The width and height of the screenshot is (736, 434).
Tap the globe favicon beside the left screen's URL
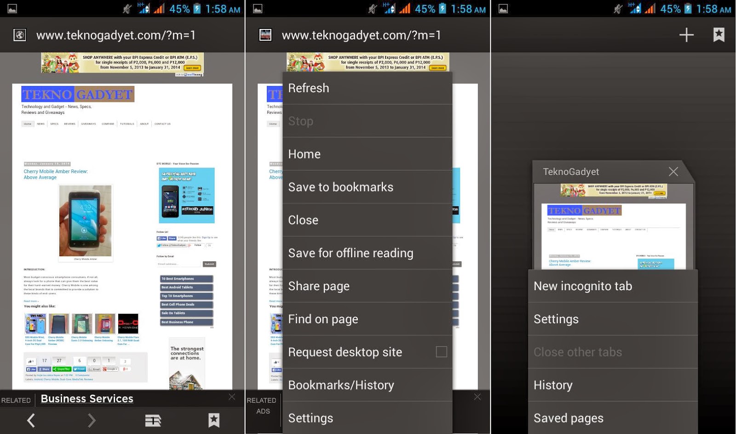[20, 35]
